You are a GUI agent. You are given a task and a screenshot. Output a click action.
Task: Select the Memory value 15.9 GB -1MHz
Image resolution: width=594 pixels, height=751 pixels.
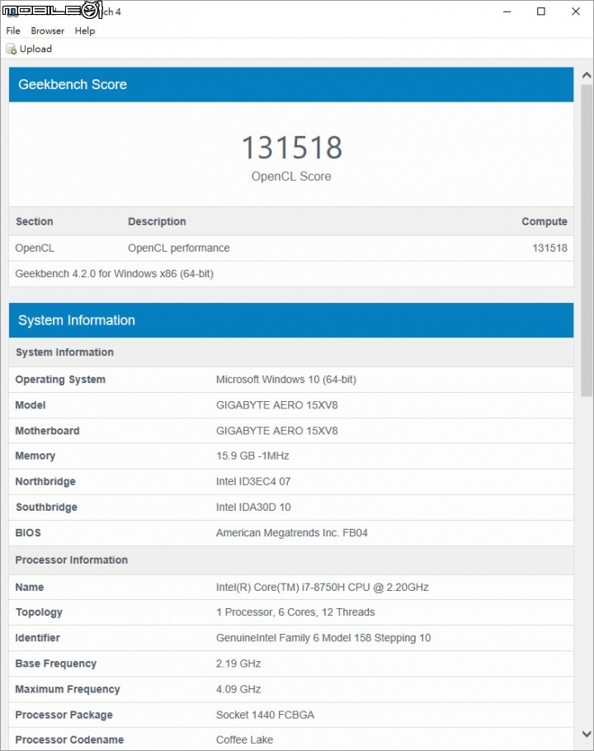pyautogui.click(x=252, y=456)
